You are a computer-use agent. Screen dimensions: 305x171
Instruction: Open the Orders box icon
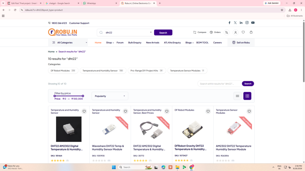[211, 32]
